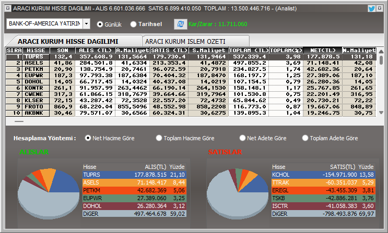Switch to ARACI KURUM HISSE DAGILIMI tab
Image resolution: width=388 pixels, height=233 pixels.
coord(68,41)
